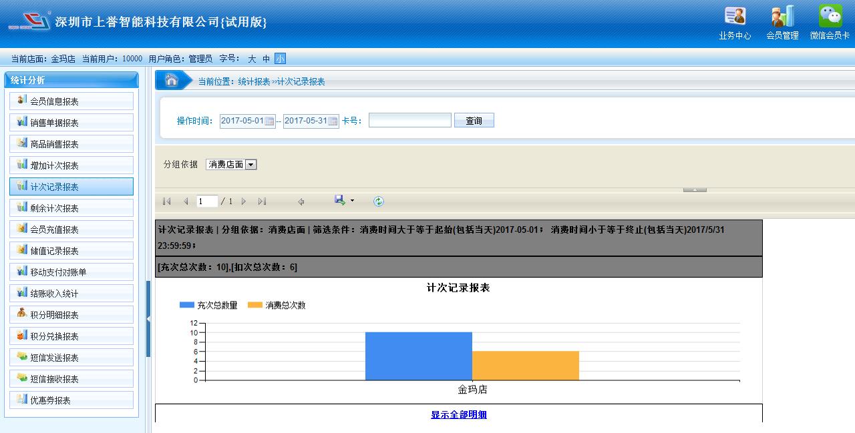Go to the next report page arrow
Viewport: 855px width, 433px height.
(x=244, y=201)
